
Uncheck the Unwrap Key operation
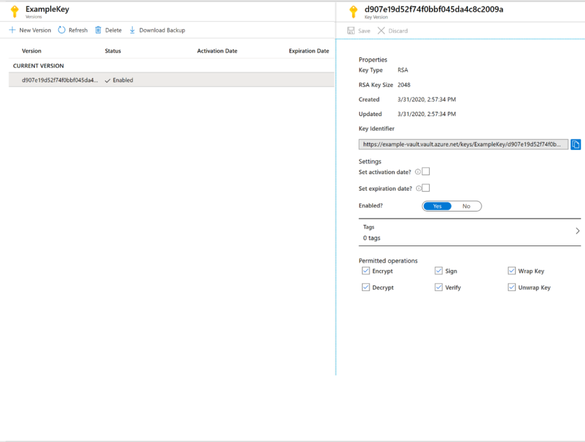511,287
